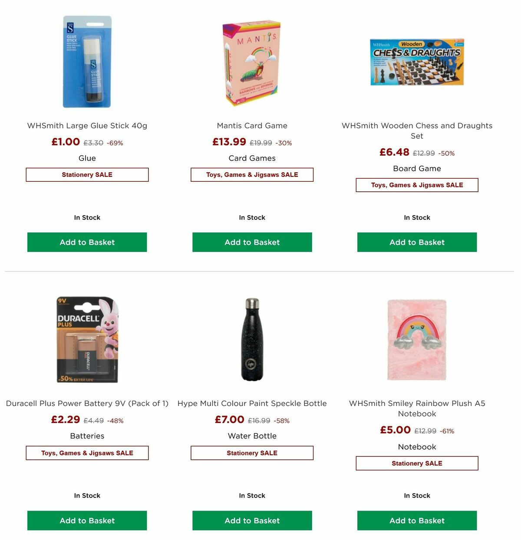This screenshot has width=521, height=540.
Task: Open the Mantis Card Game product page
Action: click(252, 125)
